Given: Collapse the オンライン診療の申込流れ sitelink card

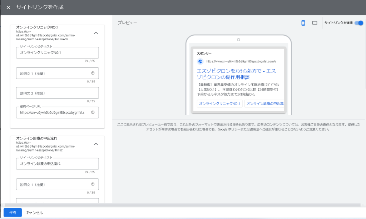Looking at the screenshot, I should point(96,144).
